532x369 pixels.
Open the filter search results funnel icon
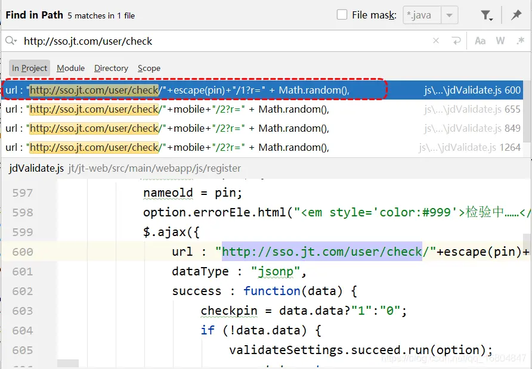point(487,15)
